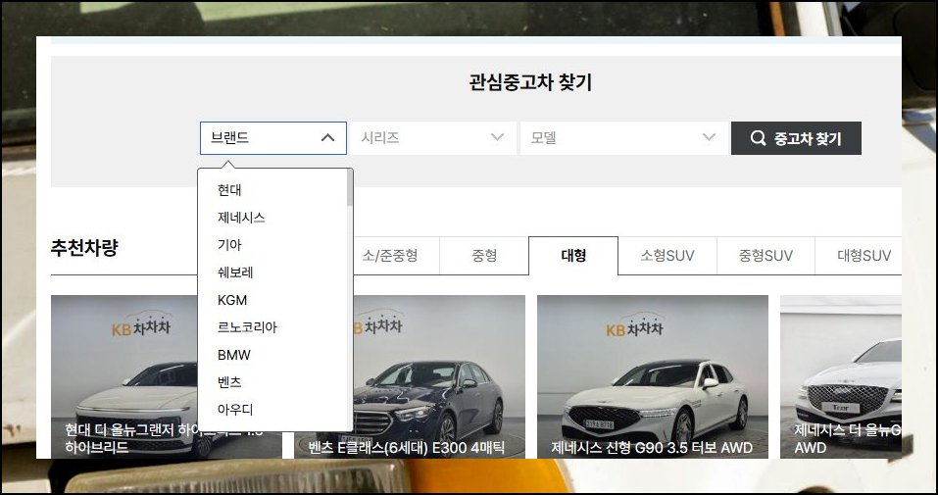The height and width of the screenshot is (495, 938).
Task: Open the 모델 dropdown
Action: click(623, 138)
